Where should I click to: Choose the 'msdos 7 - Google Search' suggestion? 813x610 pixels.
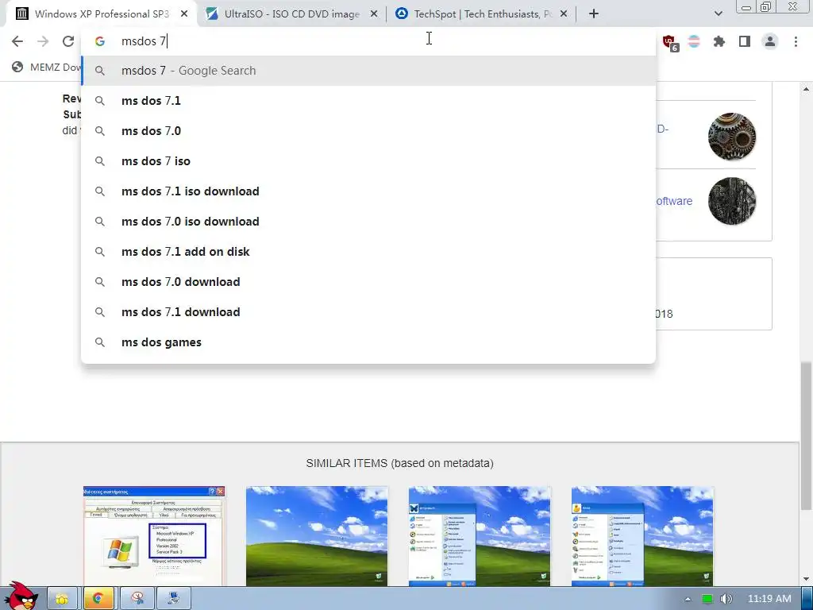pyautogui.click(x=368, y=71)
